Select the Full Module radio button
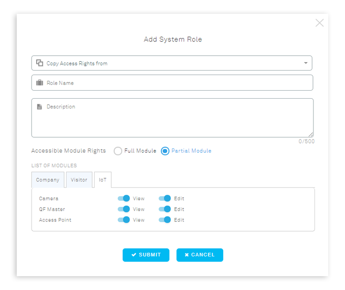 [x=118, y=151]
